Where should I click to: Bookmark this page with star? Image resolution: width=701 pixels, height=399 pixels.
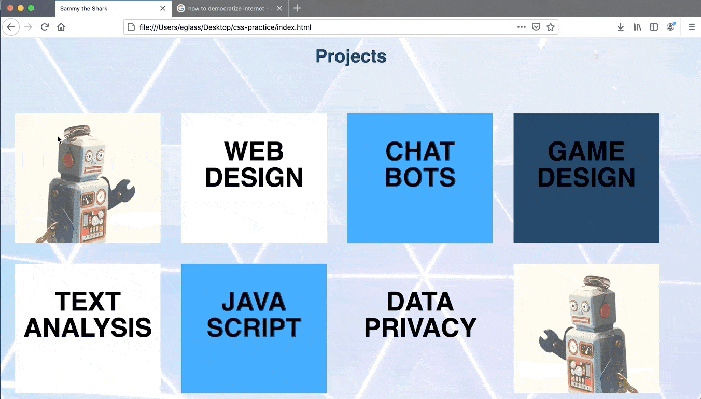(551, 27)
